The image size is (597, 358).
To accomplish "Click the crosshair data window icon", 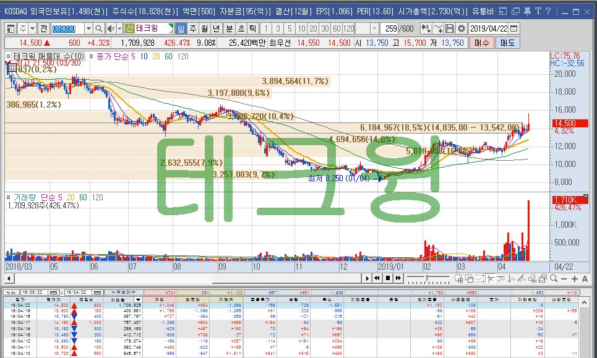I will [459, 278].
